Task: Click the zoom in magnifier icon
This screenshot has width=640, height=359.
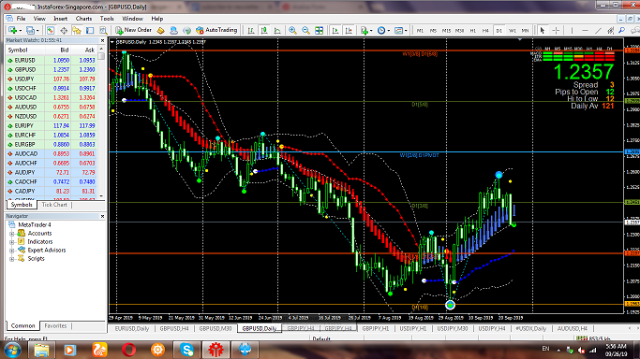Action: point(292,31)
